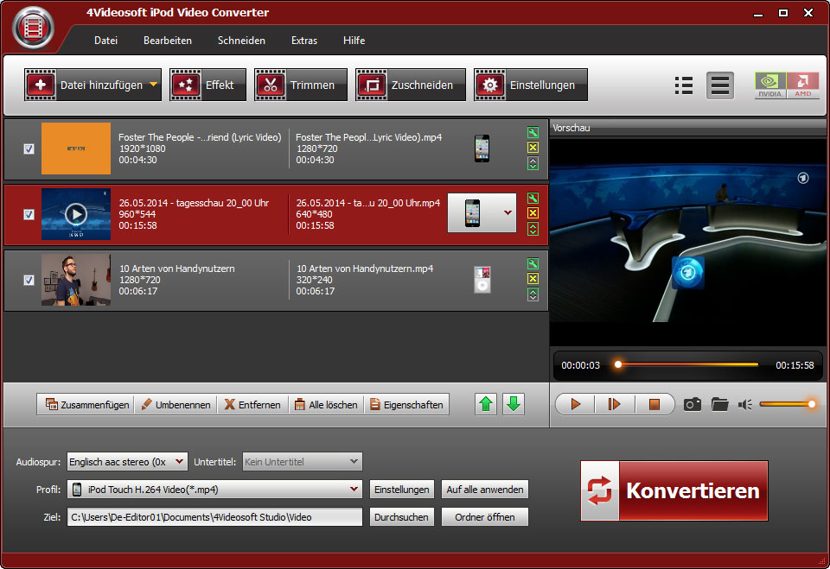
Task: Click the Ziel output path field
Action: (214, 516)
